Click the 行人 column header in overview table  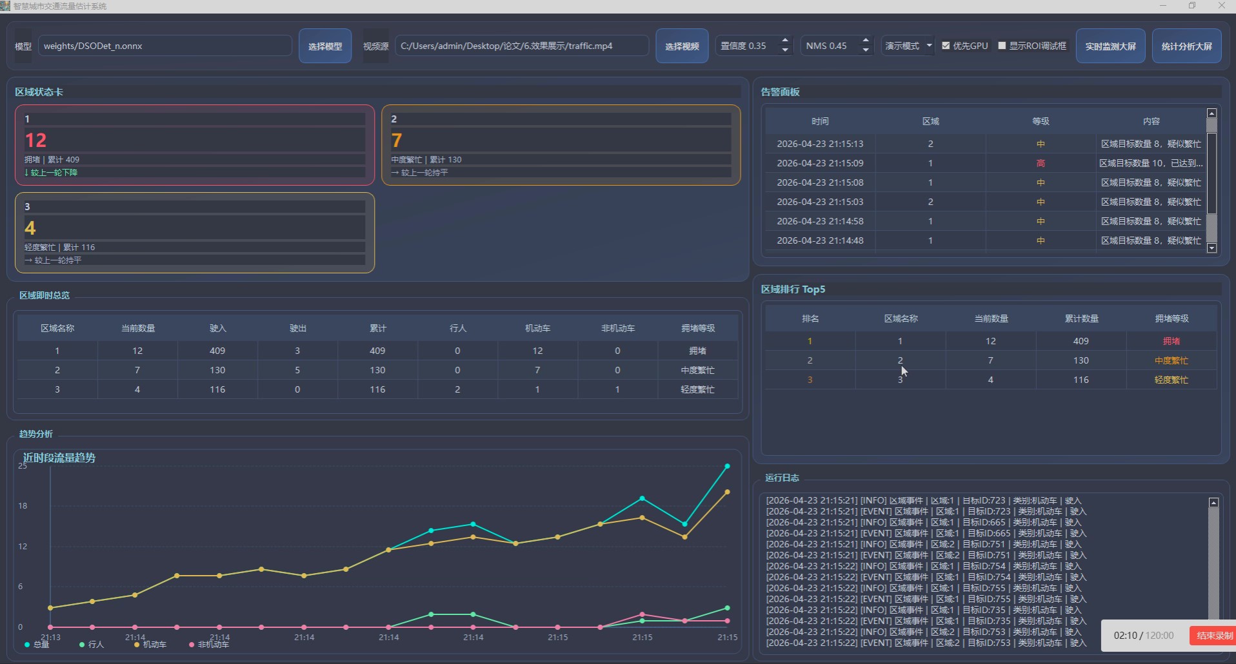(x=457, y=328)
